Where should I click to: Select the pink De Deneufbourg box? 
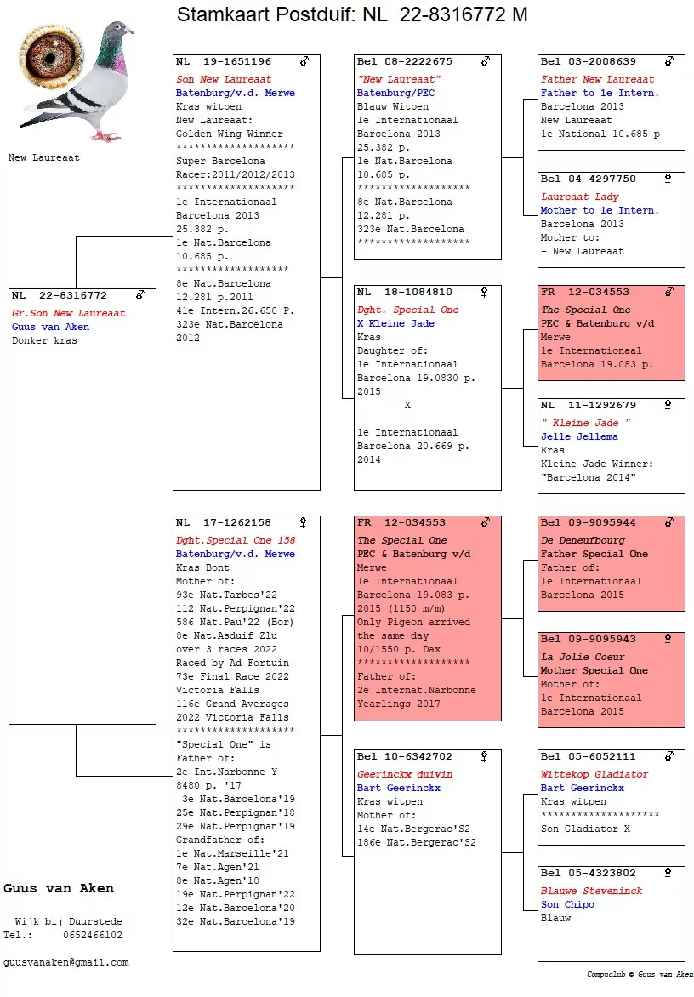[x=612, y=563]
